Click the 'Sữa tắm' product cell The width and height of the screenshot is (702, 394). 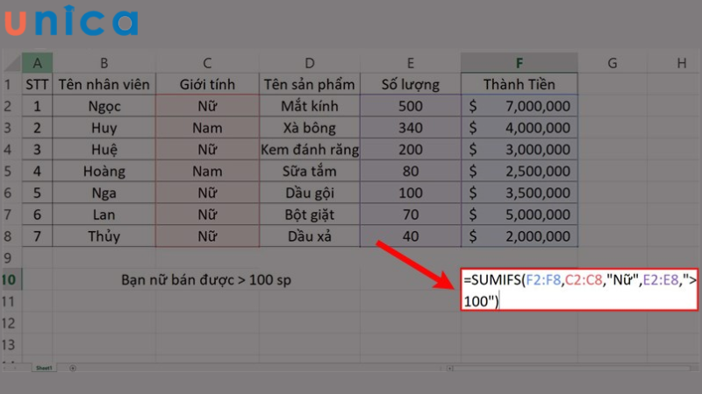310,171
